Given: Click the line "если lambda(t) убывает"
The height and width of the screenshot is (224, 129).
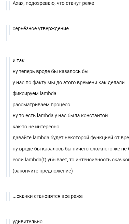Looking at the screenshot, I should tap(71, 160).
